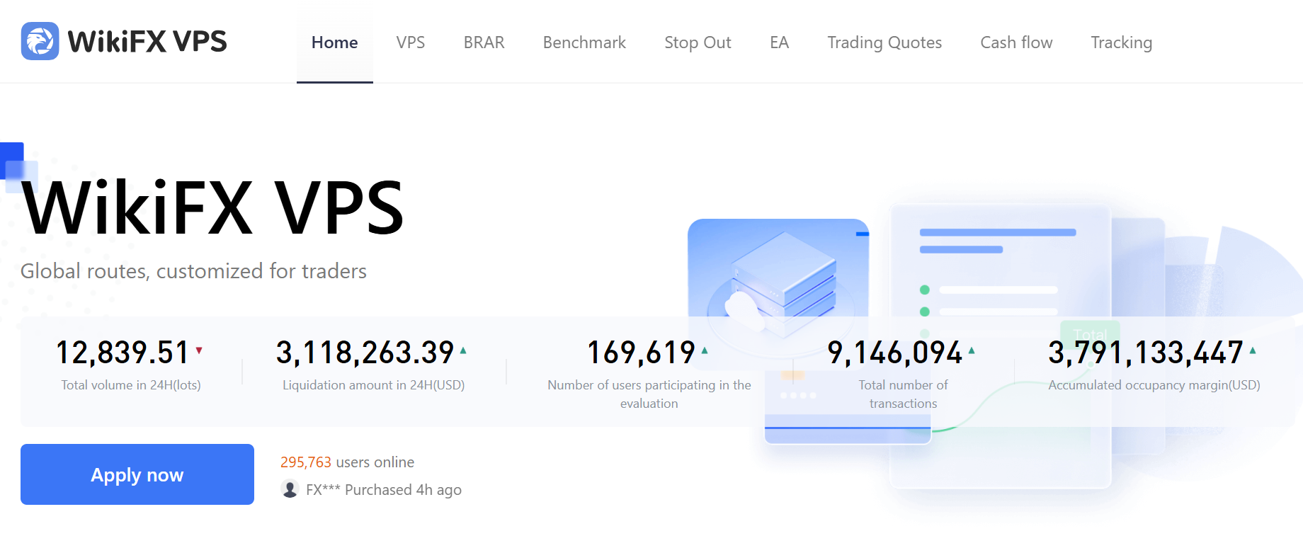Click the label Total number of transactions

[x=904, y=394]
